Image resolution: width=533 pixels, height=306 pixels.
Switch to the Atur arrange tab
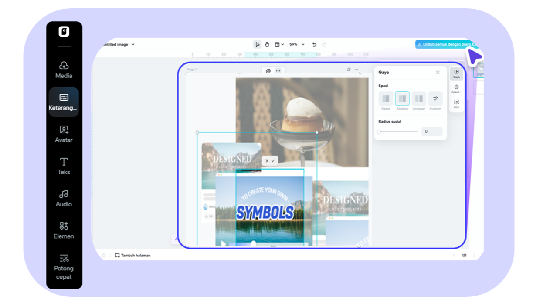pyautogui.click(x=456, y=104)
